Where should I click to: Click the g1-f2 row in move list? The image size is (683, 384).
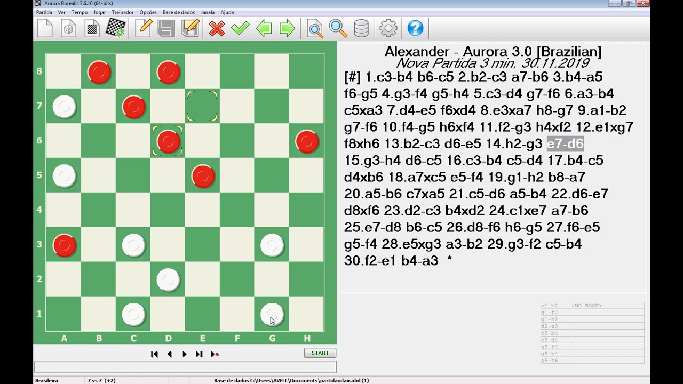(592, 313)
